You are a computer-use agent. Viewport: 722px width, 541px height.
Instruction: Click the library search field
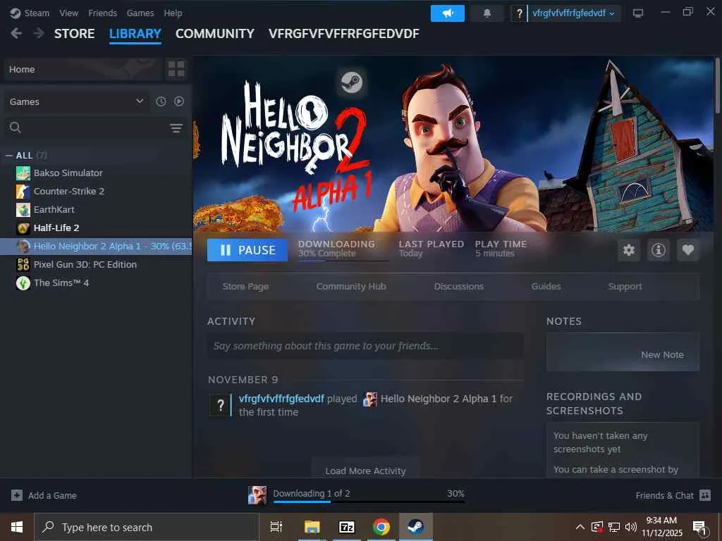click(x=95, y=128)
